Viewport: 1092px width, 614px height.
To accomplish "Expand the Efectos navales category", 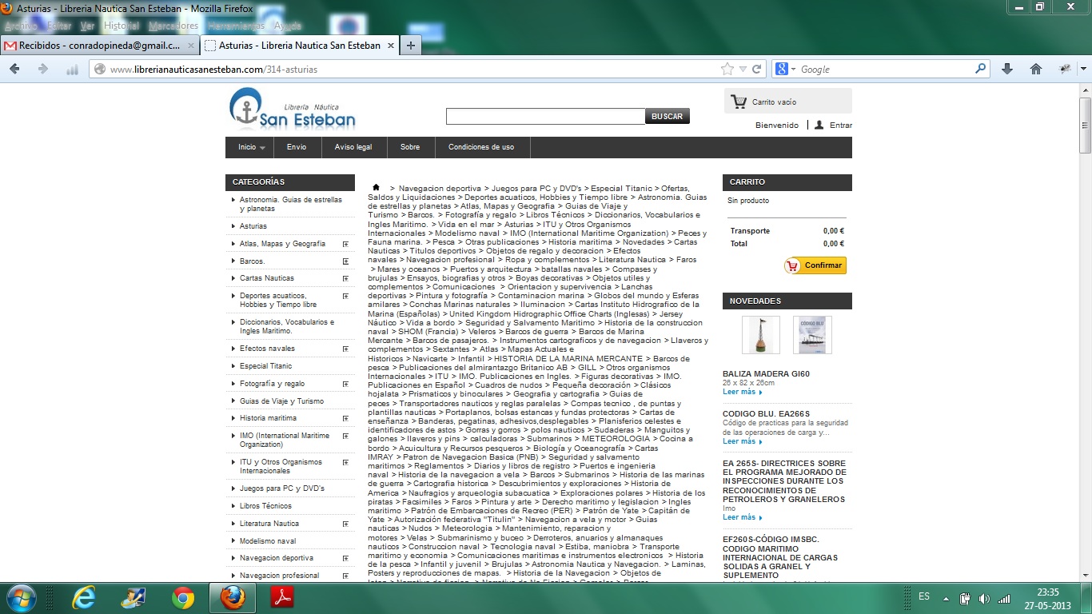I will 345,349.
